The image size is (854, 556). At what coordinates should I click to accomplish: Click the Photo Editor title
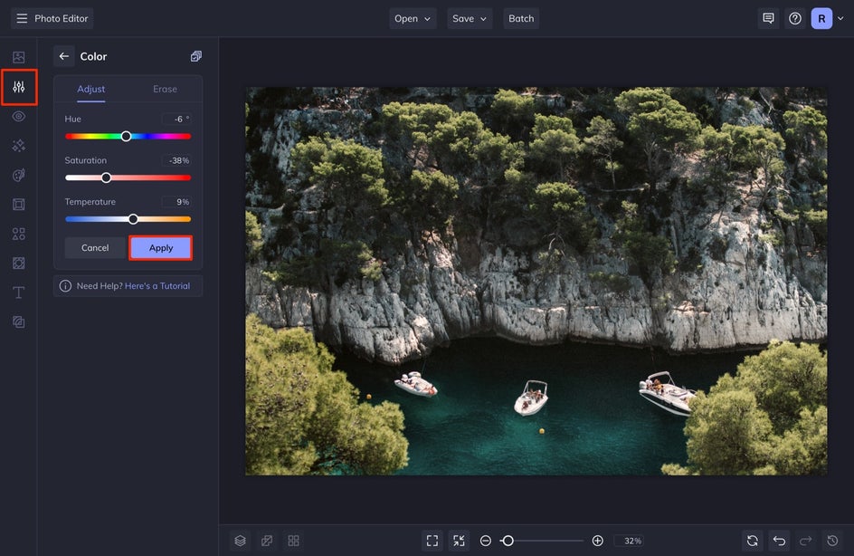click(61, 18)
